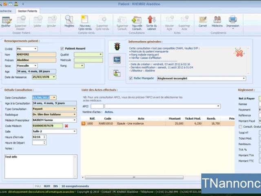Screen dimensions: 261x196
Task: Click the window icon in quick access toolbar
Action: click(10, 4)
